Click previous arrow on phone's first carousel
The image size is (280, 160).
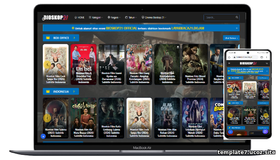[x=230, y=90]
